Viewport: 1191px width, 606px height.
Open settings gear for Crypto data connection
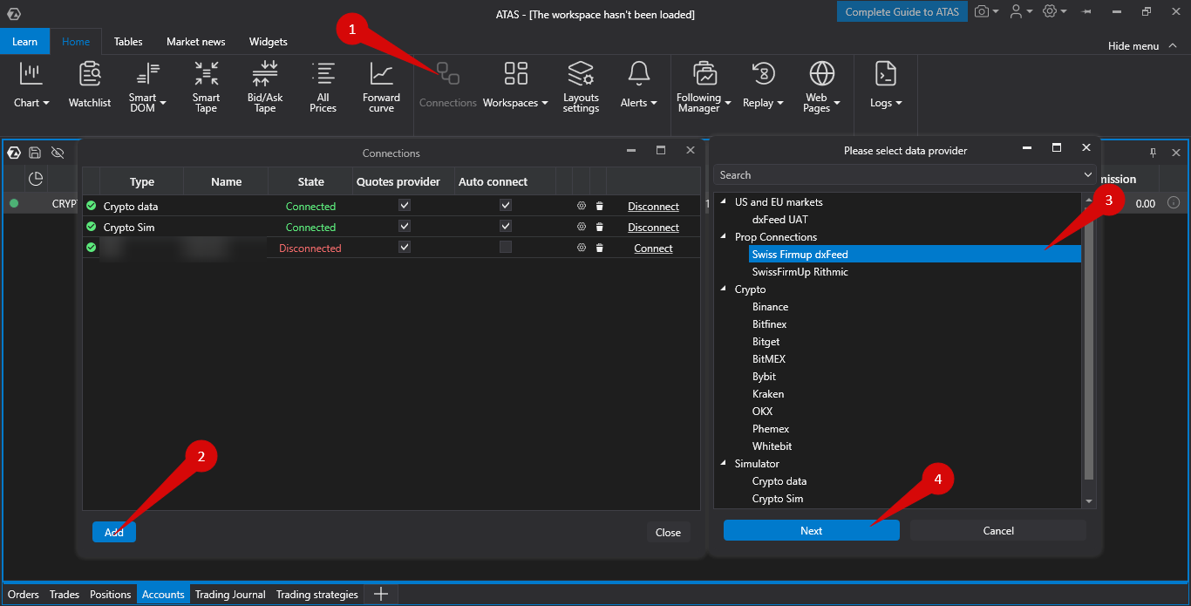(x=581, y=206)
